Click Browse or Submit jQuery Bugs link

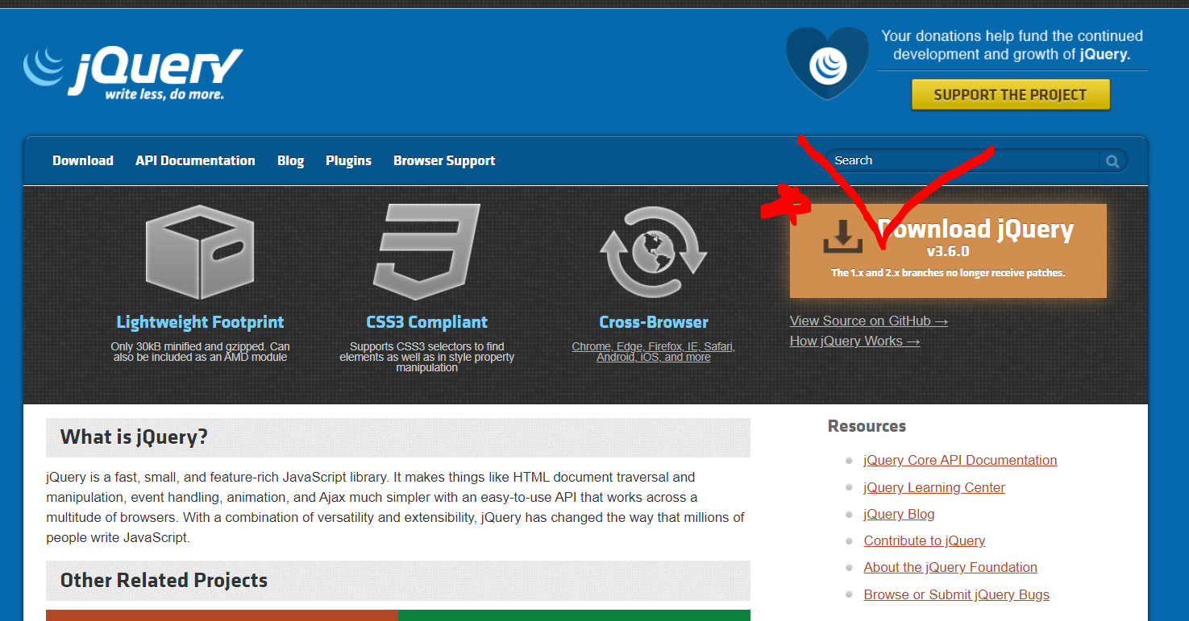(957, 594)
